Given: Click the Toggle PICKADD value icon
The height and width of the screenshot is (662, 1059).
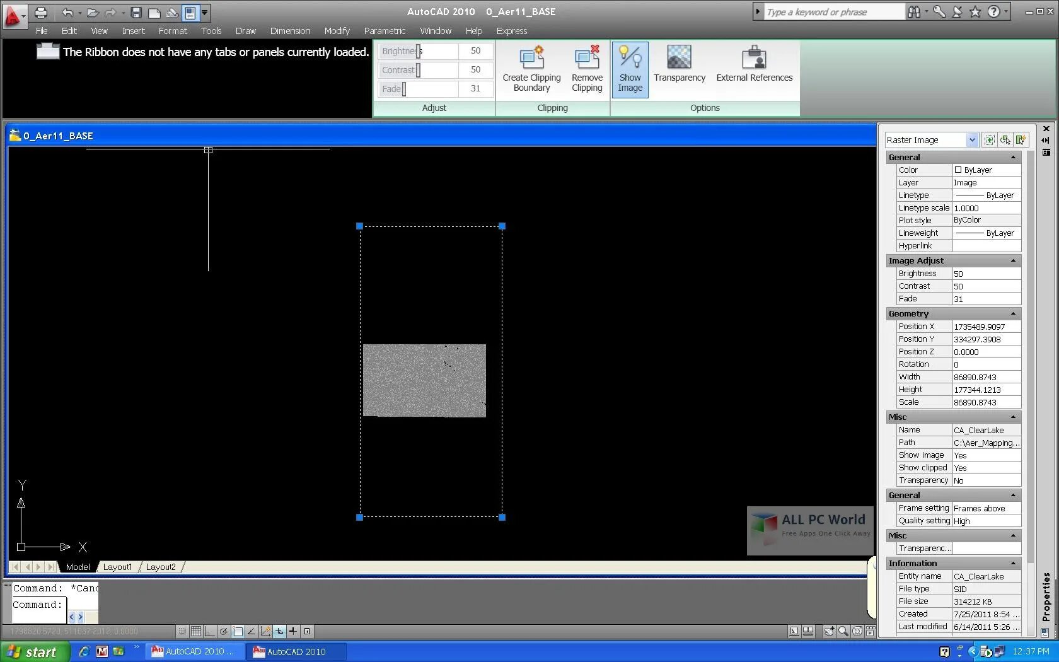Looking at the screenshot, I should 990,140.
